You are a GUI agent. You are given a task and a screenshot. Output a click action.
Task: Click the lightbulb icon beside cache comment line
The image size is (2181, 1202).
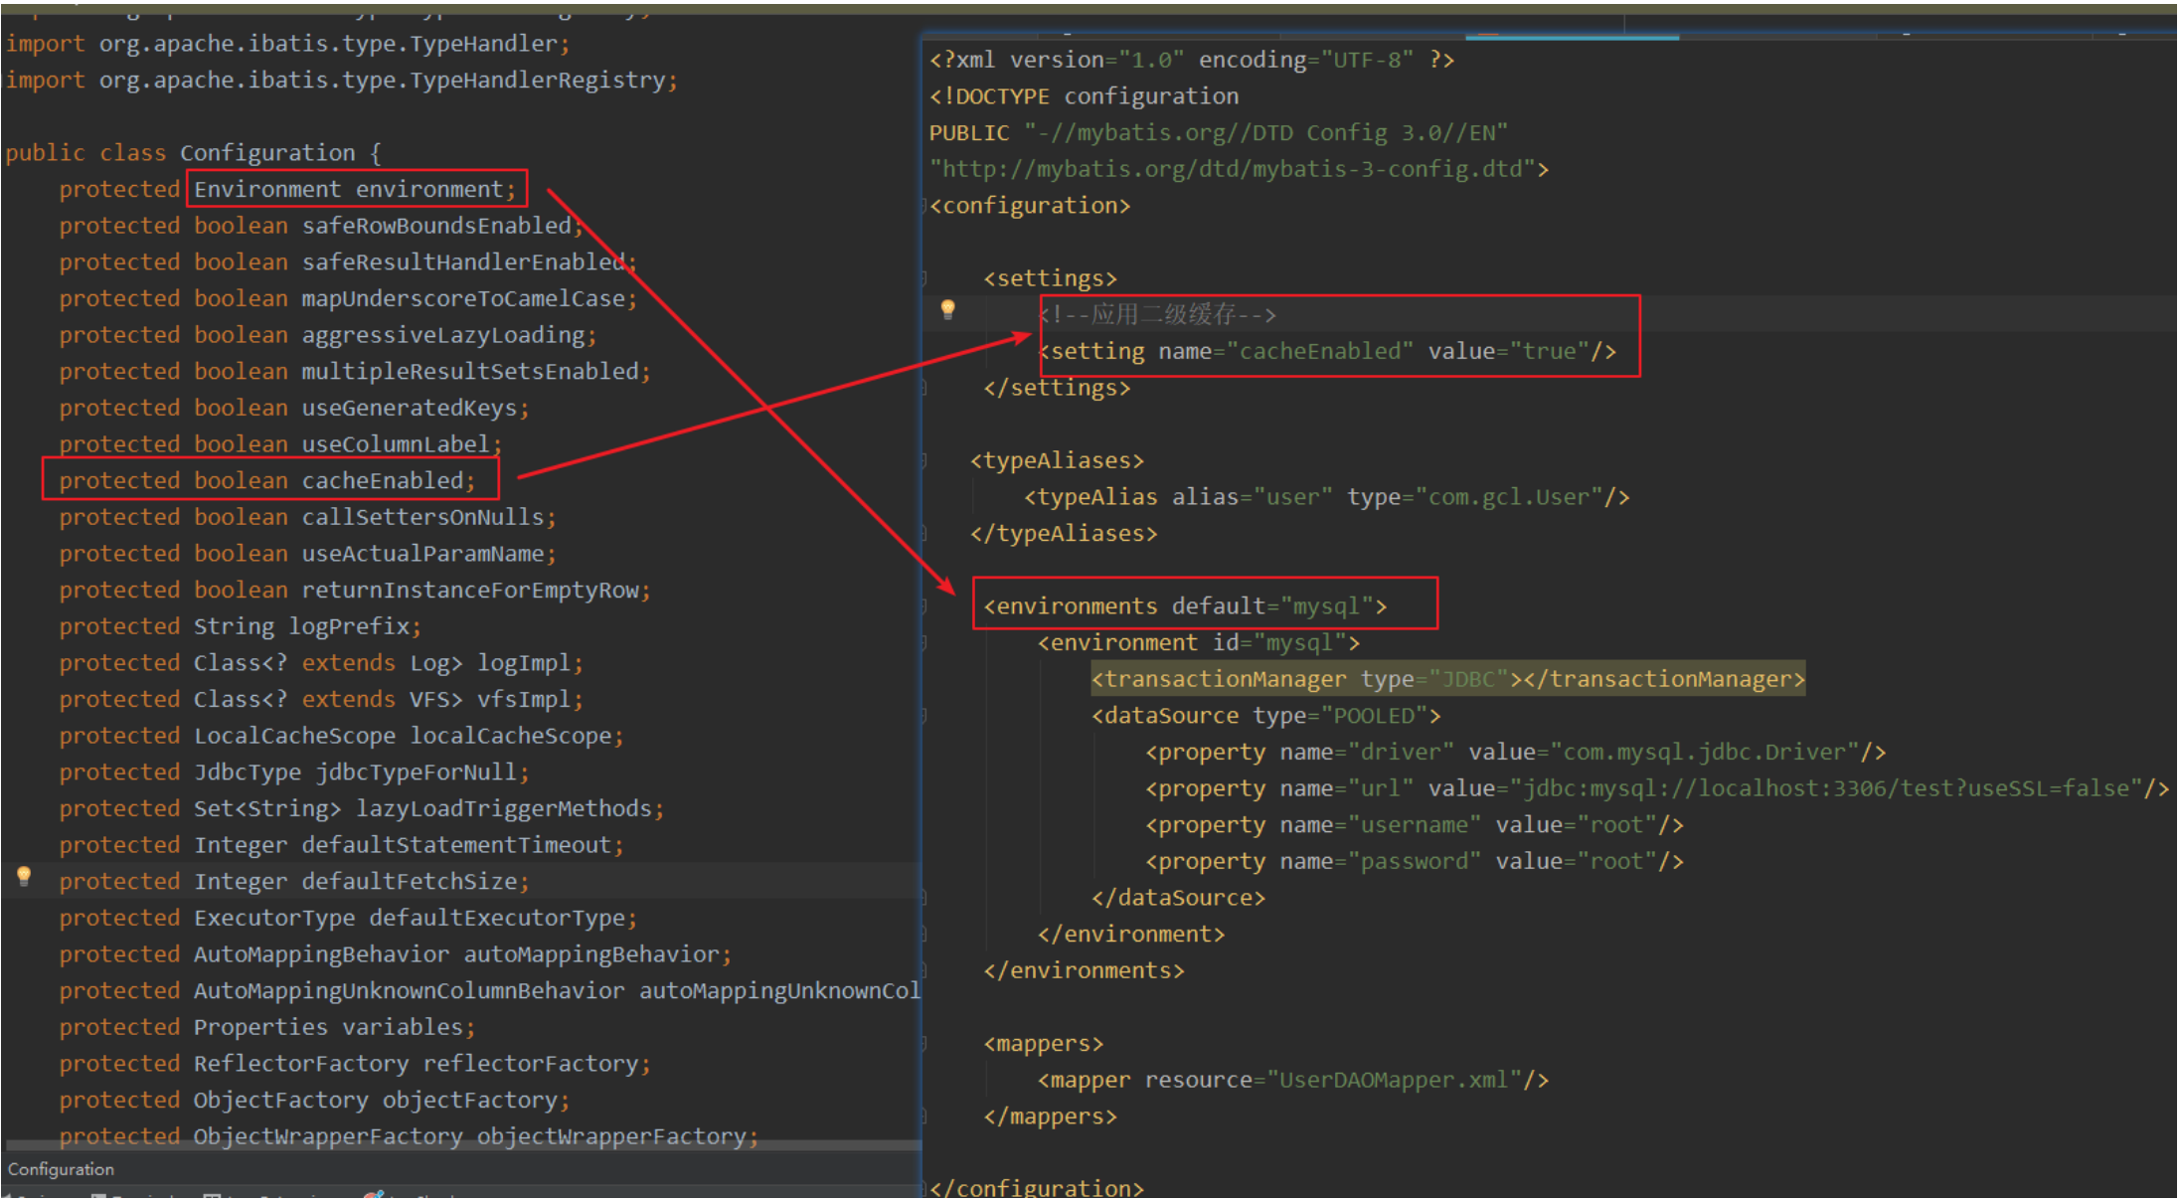[x=947, y=310]
